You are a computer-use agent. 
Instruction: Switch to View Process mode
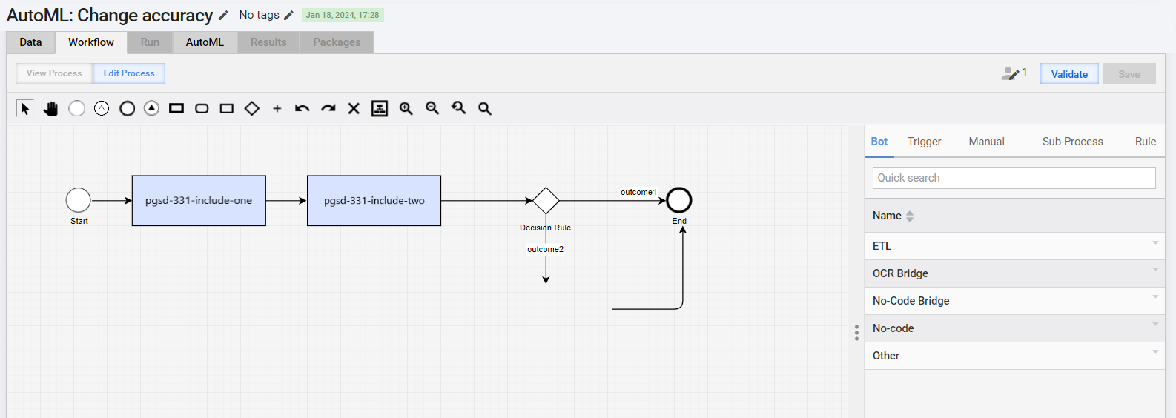(54, 73)
